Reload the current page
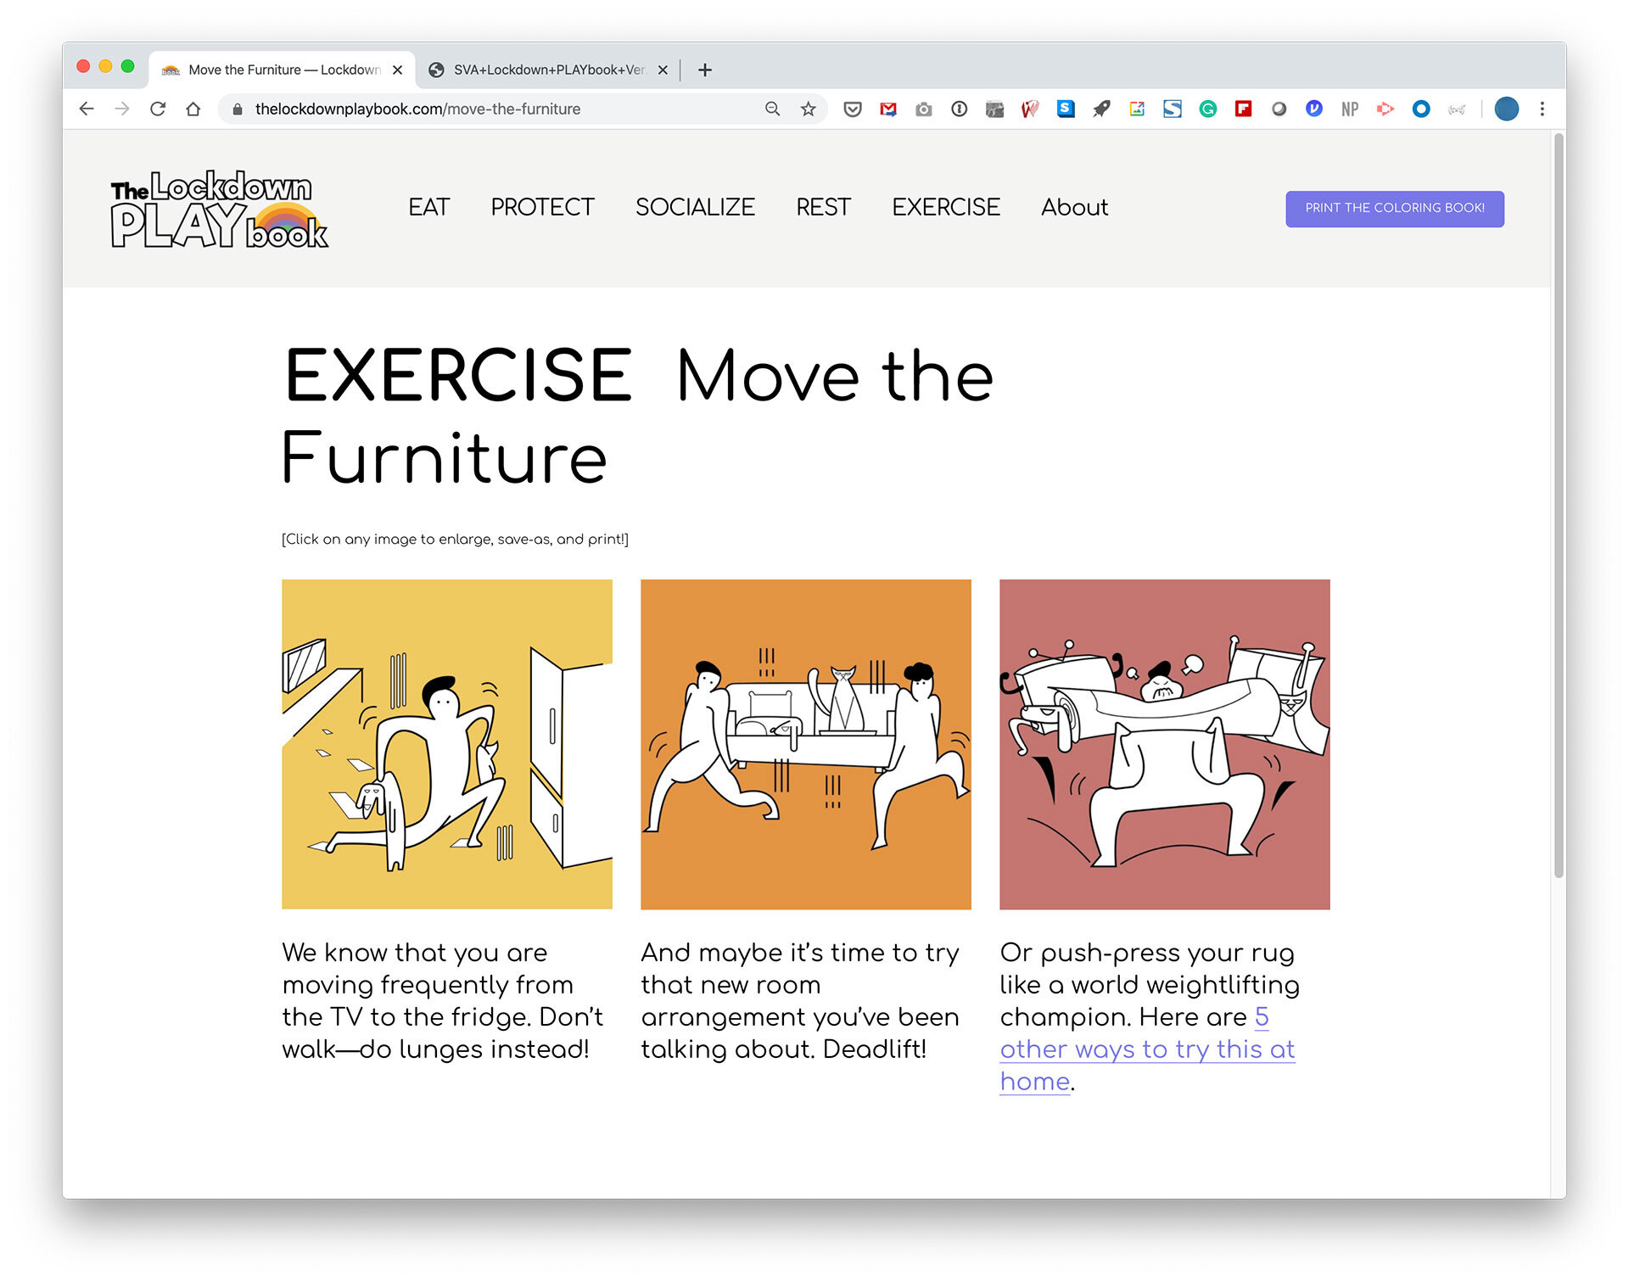Image resolution: width=1629 pixels, height=1281 pixels. 158,109
